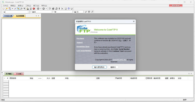Click the exclamation mark toolbar icon
Viewport: 195px width, 102px height.
point(59,9)
